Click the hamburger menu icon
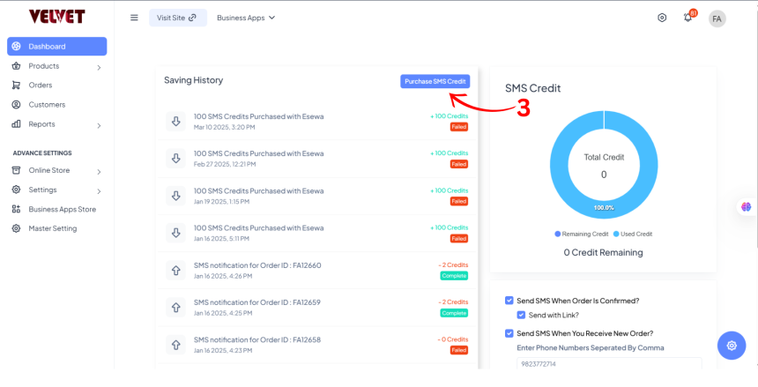Viewport: 758px width, 387px height. (134, 18)
